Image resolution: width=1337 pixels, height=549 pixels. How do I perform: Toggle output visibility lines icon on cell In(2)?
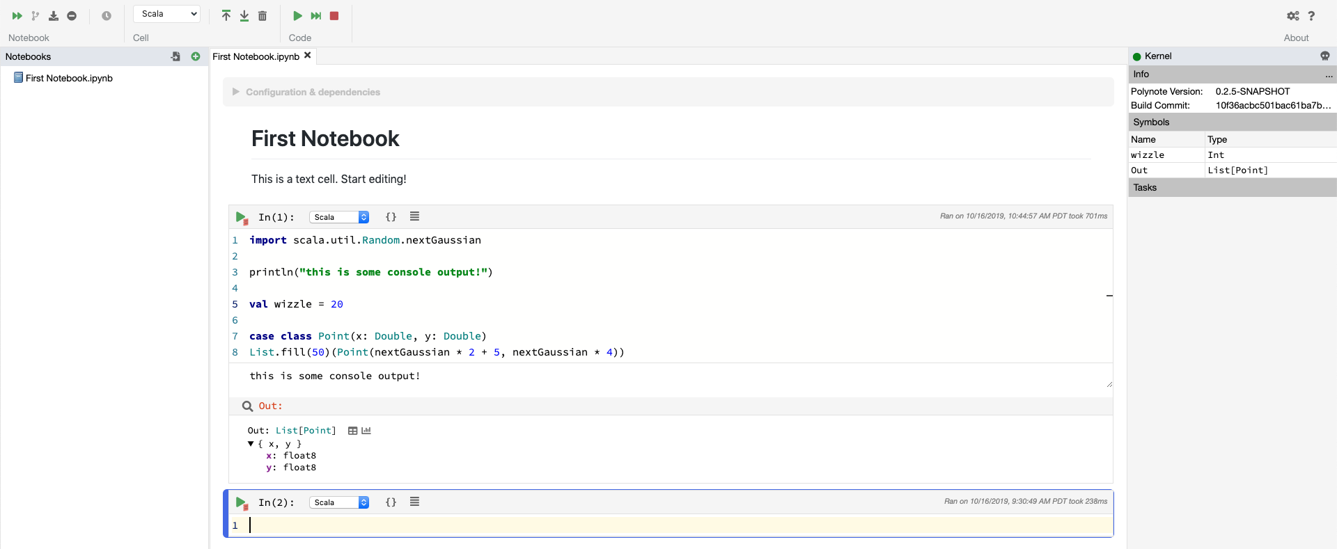[414, 502]
